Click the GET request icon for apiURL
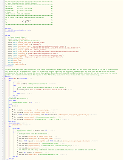Screen dimensions: 124x160 tap(17, 152)
